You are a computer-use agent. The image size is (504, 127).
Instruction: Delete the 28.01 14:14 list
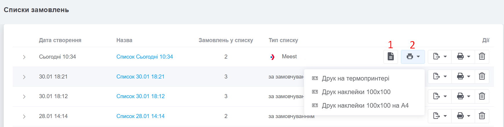tap(482, 116)
